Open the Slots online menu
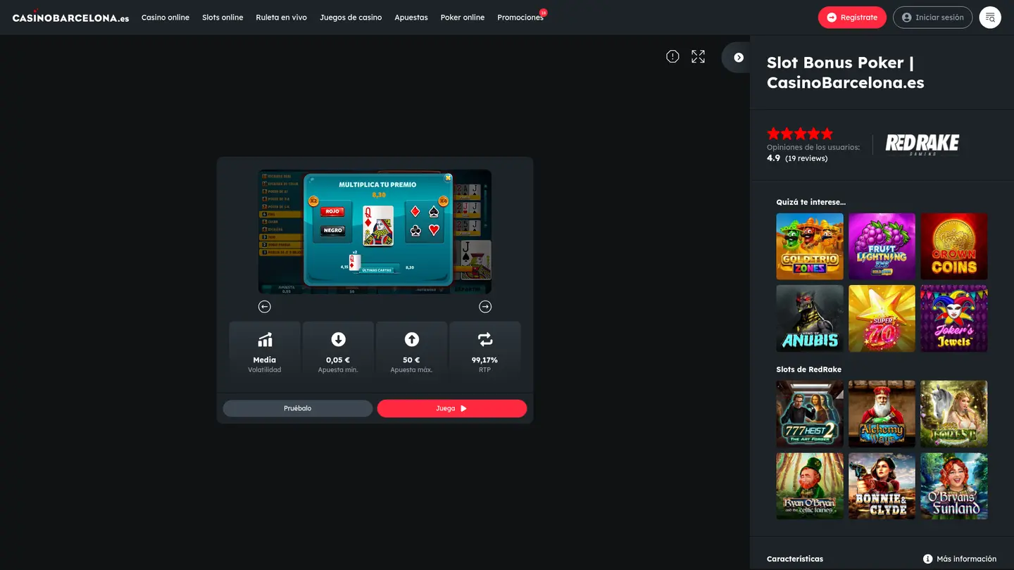This screenshot has width=1014, height=570. click(x=223, y=18)
